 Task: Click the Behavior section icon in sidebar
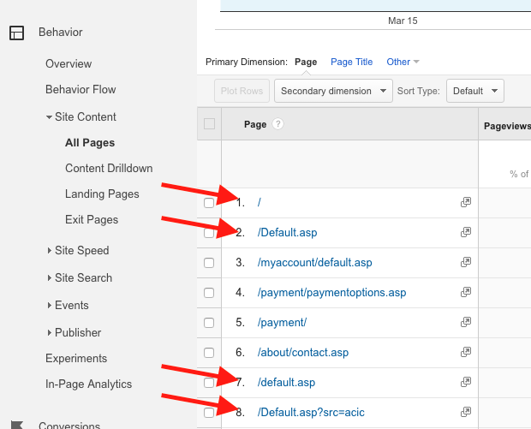[16, 33]
